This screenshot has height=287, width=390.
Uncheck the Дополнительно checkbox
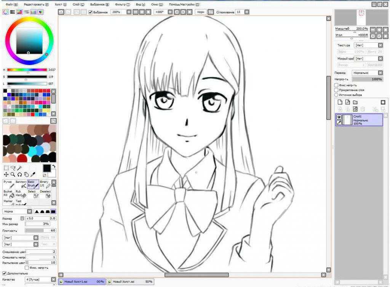5,273
